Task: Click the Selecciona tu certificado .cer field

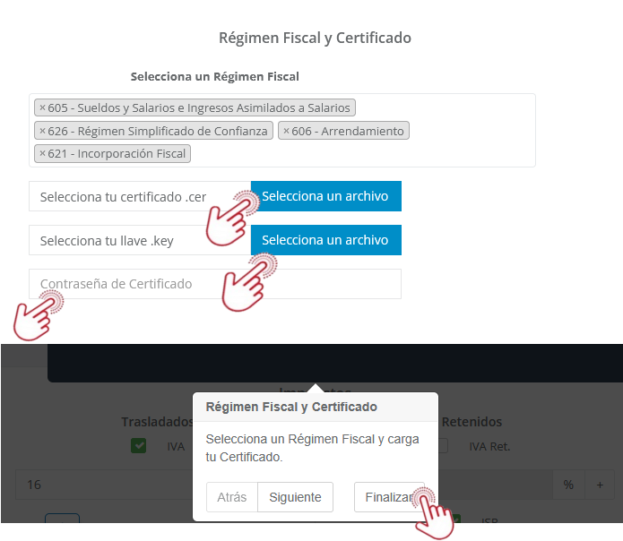Action: tap(134, 196)
